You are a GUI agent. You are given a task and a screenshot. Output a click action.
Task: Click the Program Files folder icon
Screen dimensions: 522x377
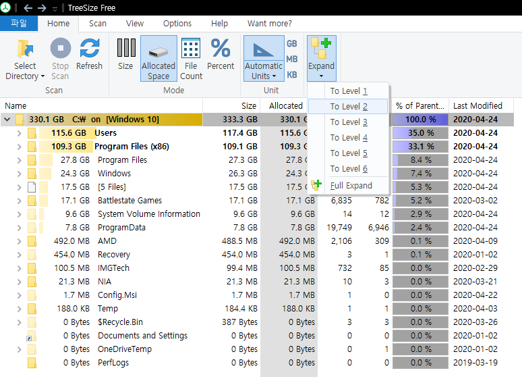point(32,160)
